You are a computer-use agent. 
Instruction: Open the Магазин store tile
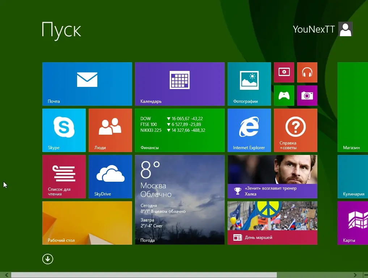click(x=353, y=107)
